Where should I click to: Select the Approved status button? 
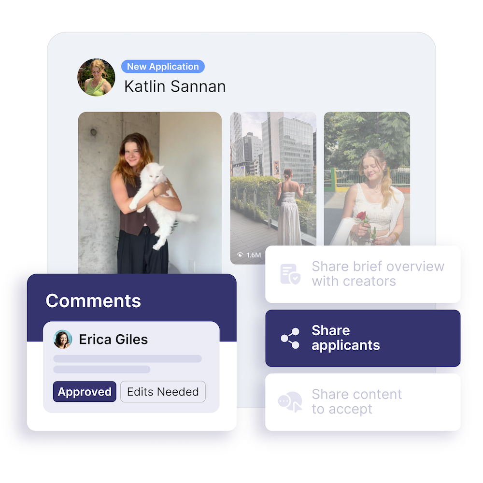point(85,392)
